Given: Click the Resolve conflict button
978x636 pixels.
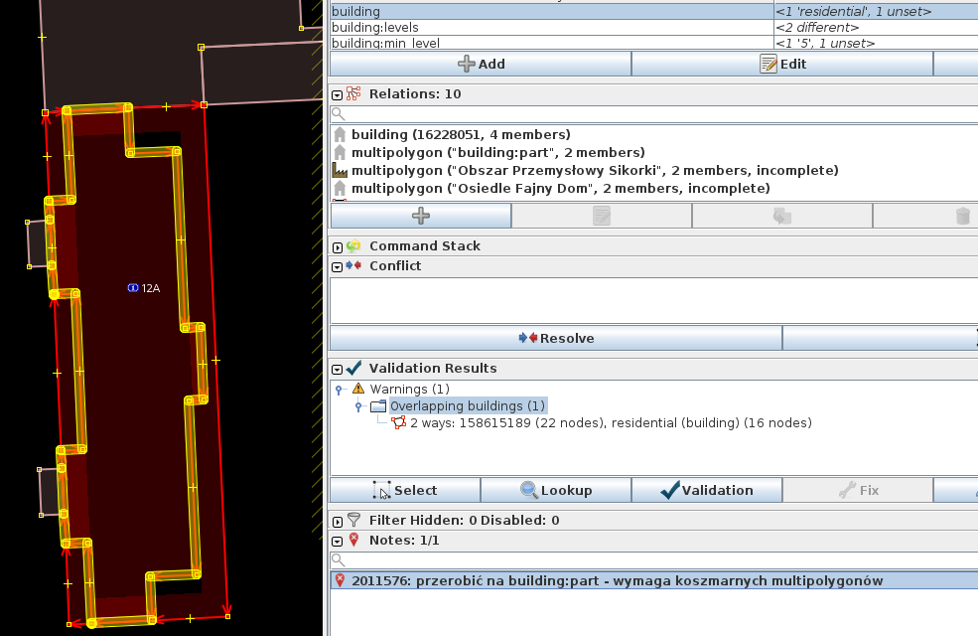Looking at the screenshot, I should (556, 338).
